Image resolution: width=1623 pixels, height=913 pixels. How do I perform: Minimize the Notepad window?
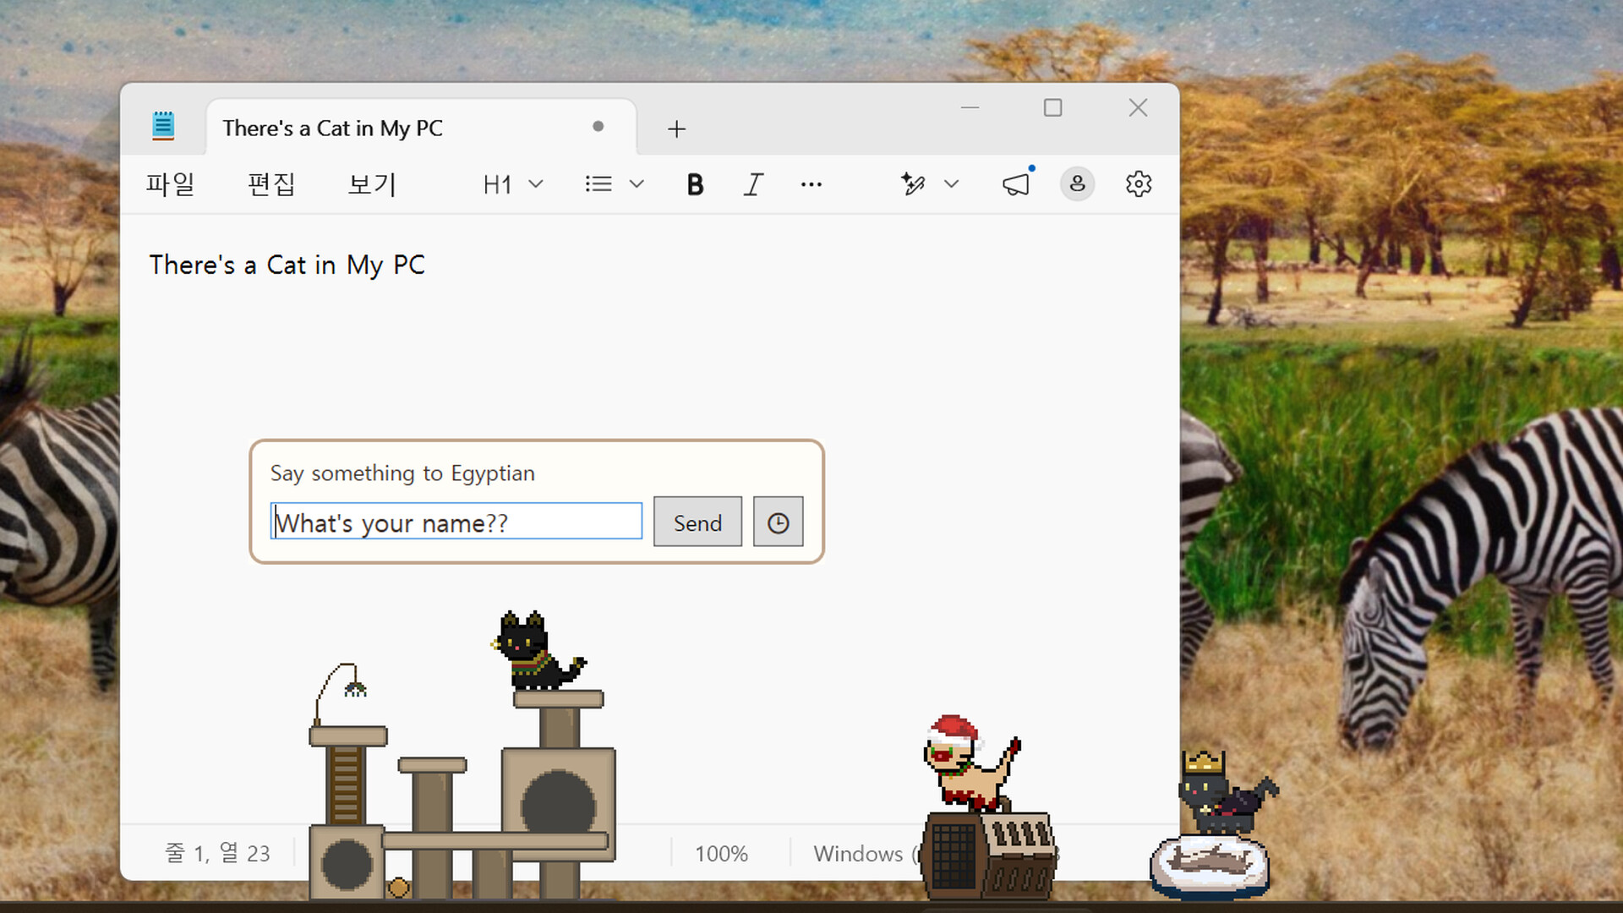coord(970,108)
